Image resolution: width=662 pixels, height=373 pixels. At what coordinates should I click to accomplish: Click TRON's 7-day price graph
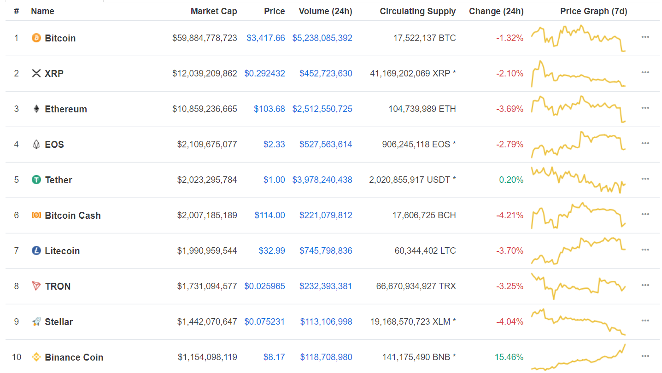tap(578, 286)
